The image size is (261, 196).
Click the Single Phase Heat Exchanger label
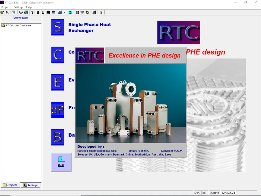coord(90,27)
